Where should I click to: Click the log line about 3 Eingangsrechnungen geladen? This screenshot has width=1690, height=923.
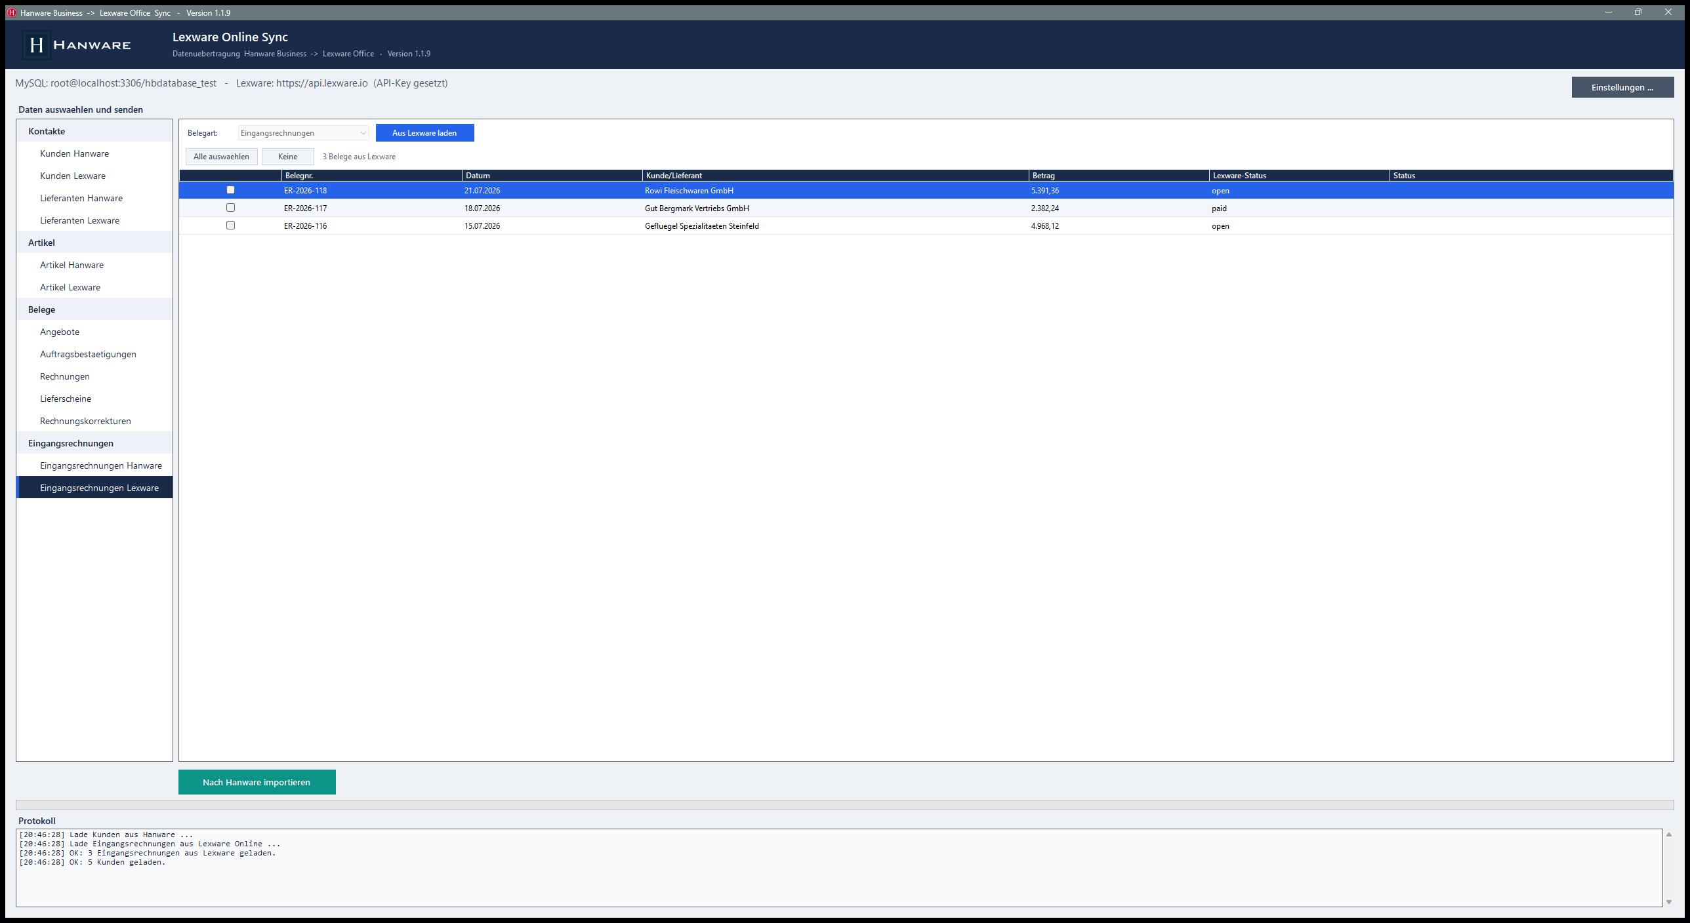(148, 853)
